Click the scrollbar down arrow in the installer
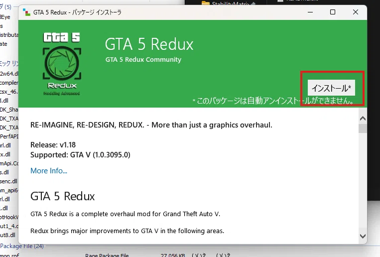Screen dimensions: 380x257 pos(363,236)
